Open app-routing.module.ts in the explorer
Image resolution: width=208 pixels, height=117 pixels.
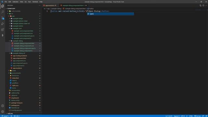tap(20, 56)
